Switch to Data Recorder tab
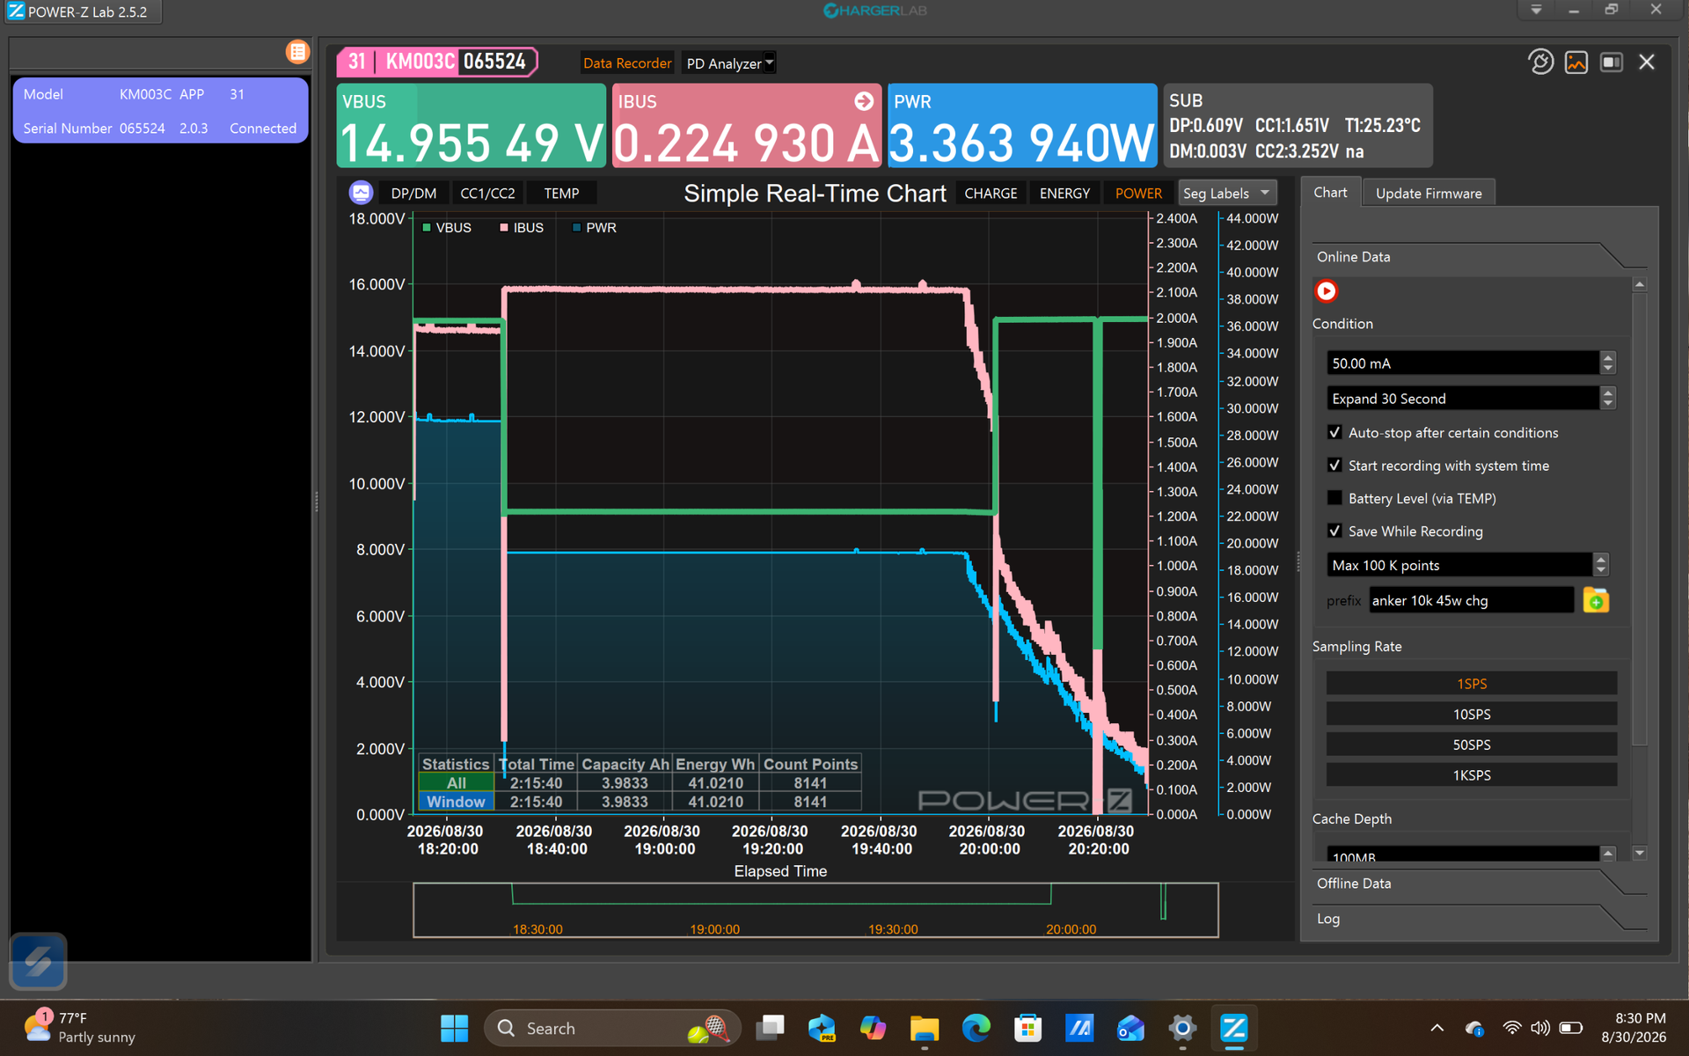The image size is (1689, 1056). coord(627,63)
